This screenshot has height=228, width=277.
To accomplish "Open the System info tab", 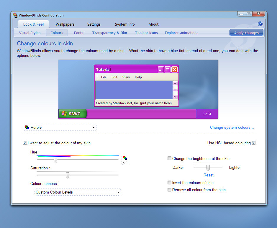I will [125, 24].
